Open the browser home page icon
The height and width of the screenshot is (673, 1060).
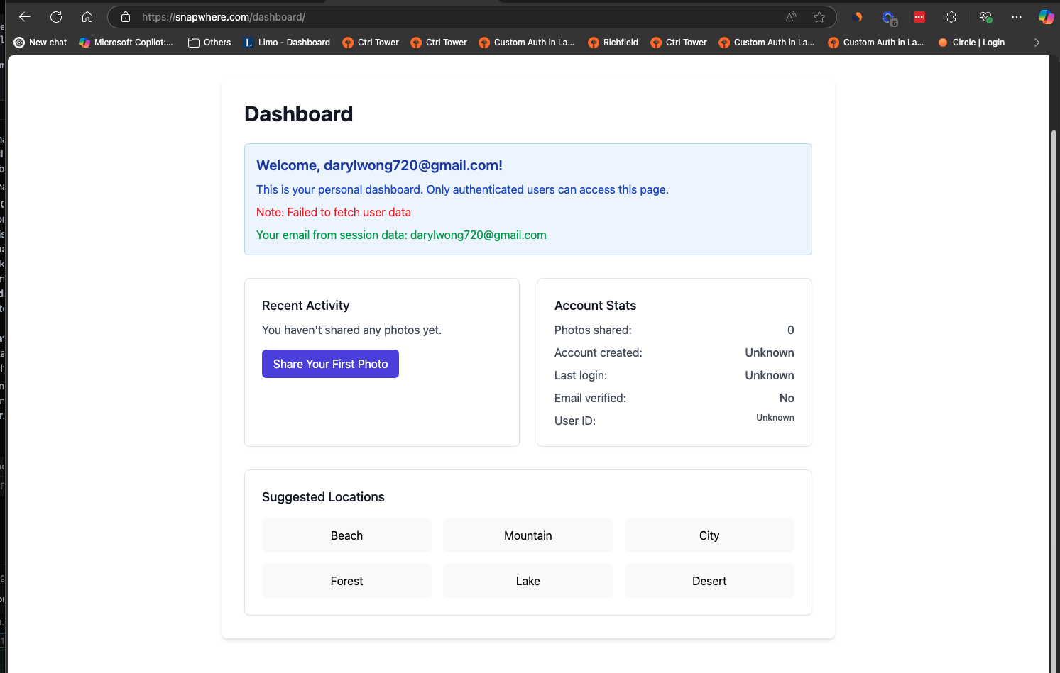(87, 17)
